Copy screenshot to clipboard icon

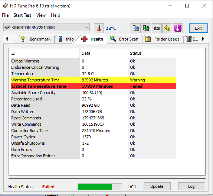point(146,28)
